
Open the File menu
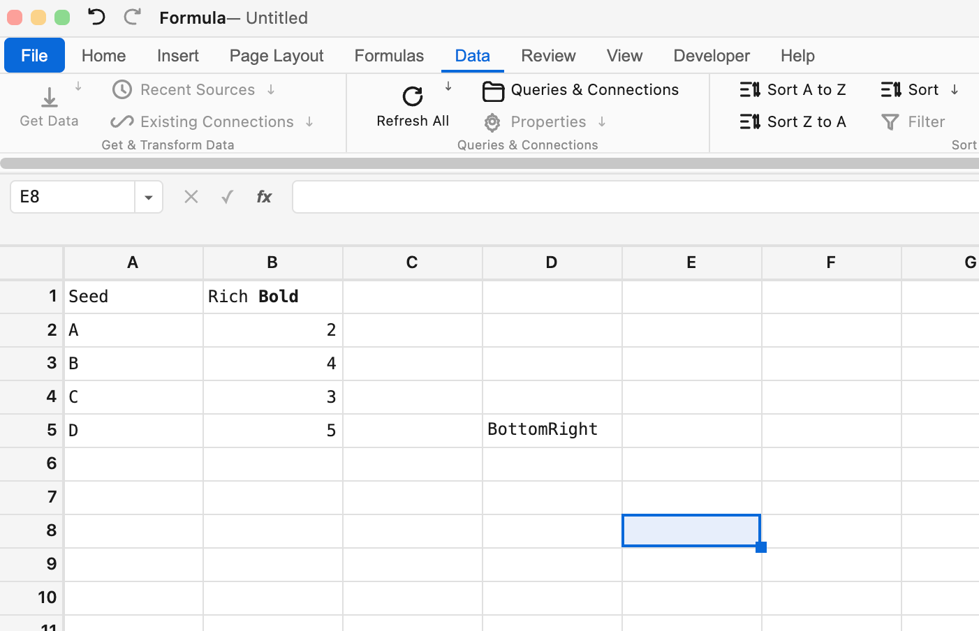click(34, 55)
